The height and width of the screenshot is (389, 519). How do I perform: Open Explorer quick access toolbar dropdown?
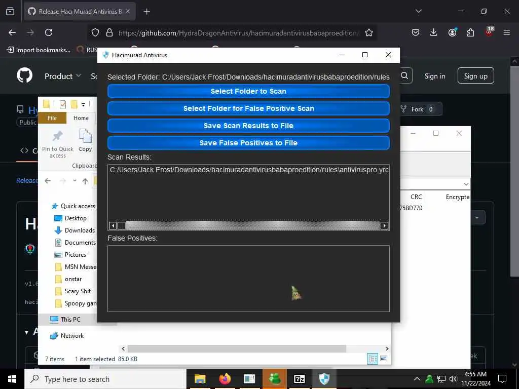(x=84, y=104)
